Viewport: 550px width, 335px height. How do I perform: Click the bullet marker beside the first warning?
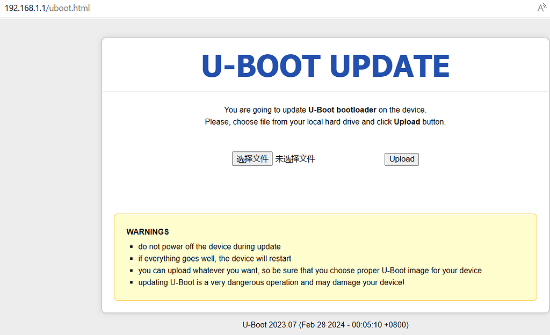[x=132, y=246]
